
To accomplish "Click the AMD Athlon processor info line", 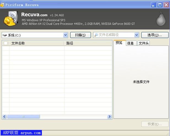I will 78,24.
